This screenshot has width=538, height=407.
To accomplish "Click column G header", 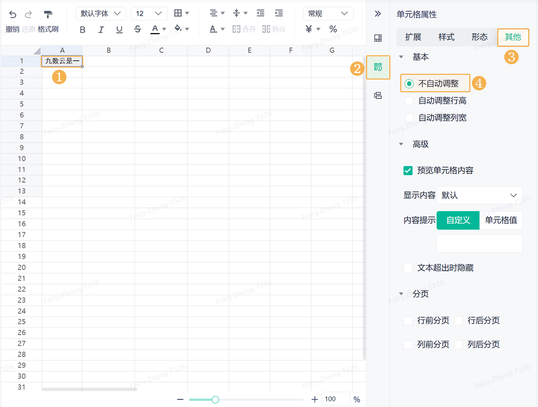I will (x=332, y=51).
